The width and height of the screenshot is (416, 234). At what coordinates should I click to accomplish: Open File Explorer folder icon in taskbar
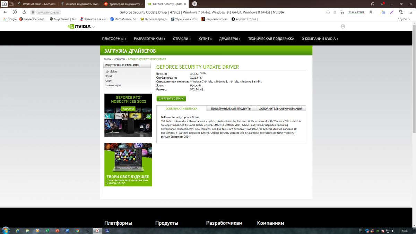point(27,231)
